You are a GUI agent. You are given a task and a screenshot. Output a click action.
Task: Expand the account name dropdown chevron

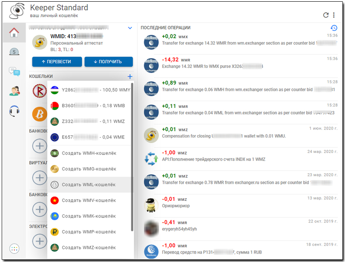[130, 28]
